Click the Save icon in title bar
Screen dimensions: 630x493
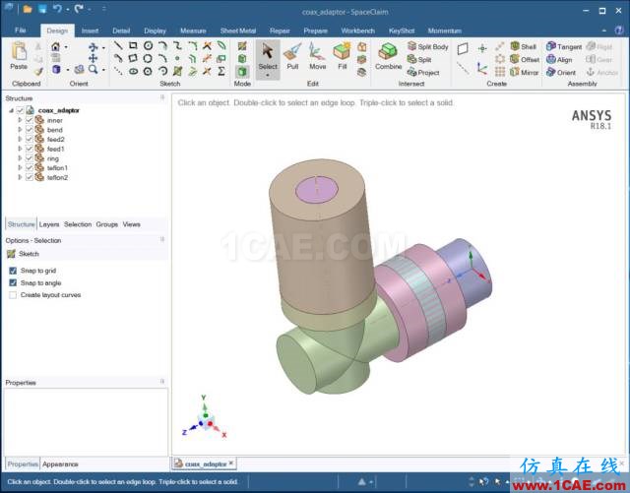click(x=42, y=9)
